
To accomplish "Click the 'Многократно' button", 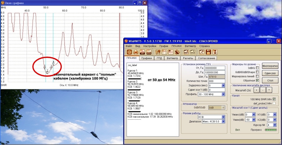I will click(270, 65).
